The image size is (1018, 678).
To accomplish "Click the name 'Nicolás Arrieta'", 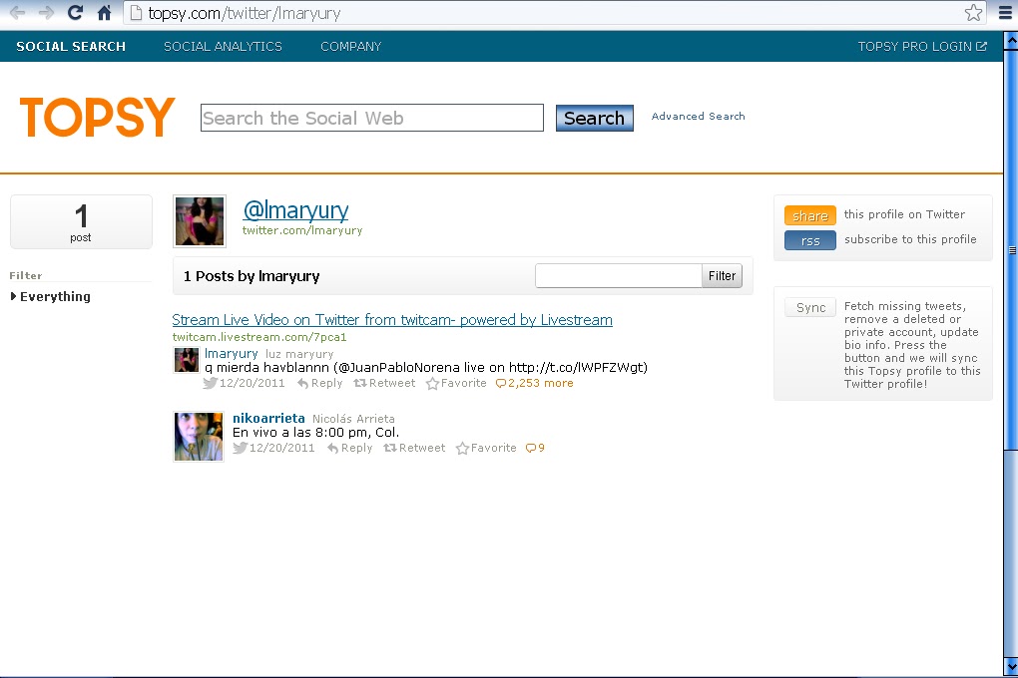I will coord(354,419).
